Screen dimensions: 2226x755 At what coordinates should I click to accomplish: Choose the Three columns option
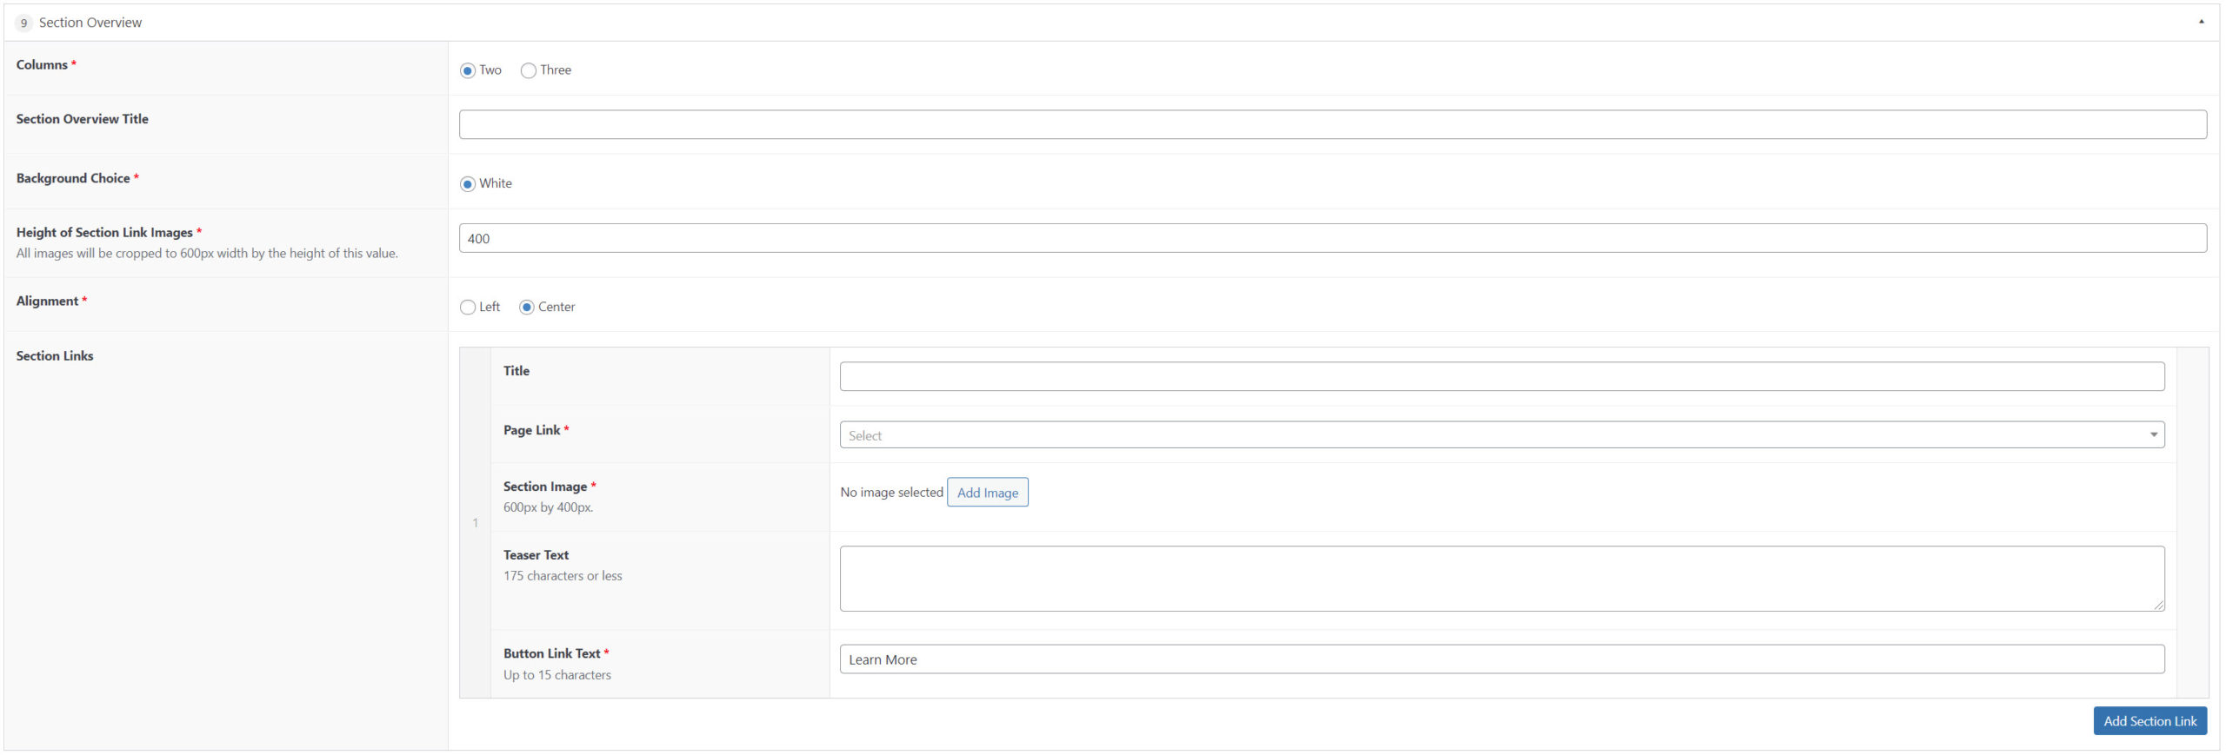528,70
